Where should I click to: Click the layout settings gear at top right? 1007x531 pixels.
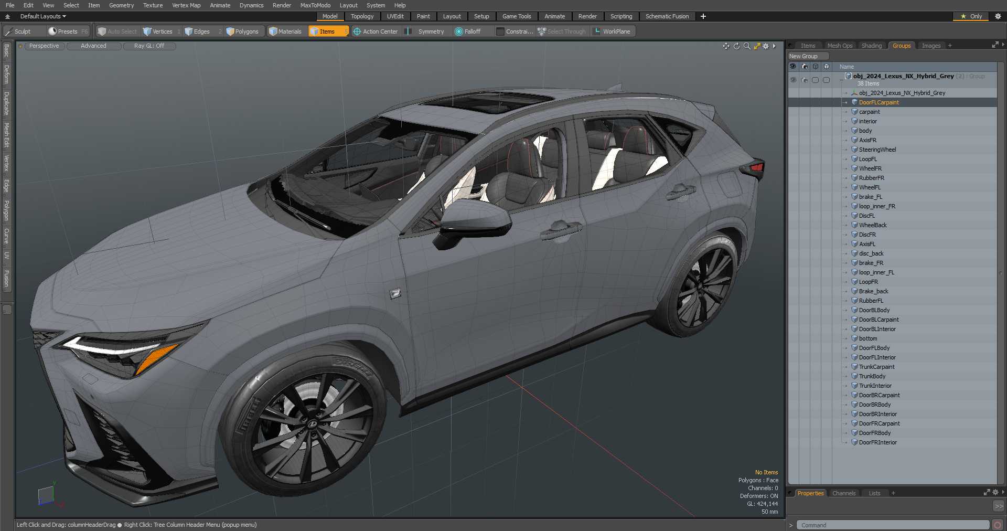pos(998,16)
